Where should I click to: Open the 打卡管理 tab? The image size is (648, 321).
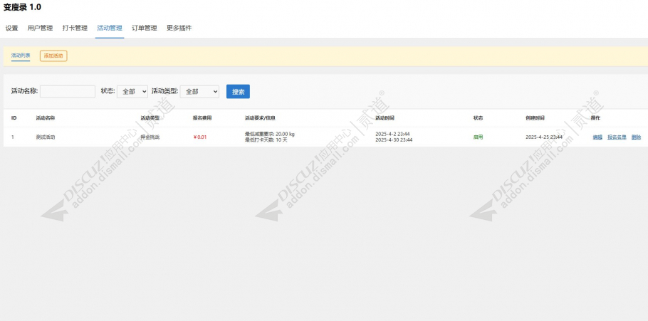[x=75, y=28]
